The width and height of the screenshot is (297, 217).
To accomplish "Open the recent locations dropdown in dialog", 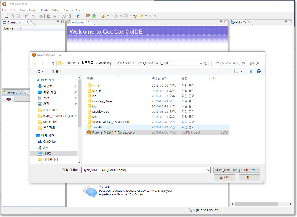I will tap(48, 63).
